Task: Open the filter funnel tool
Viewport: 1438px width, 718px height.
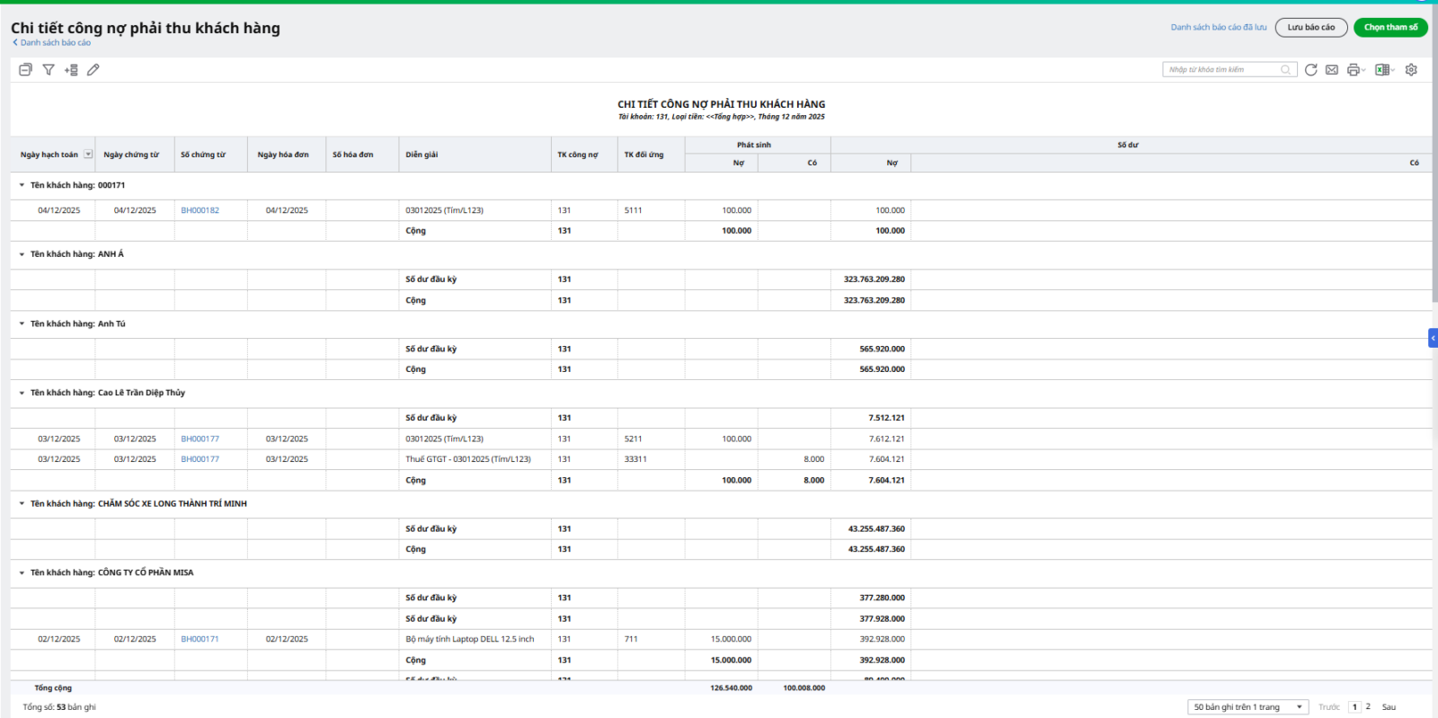Action: point(49,69)
